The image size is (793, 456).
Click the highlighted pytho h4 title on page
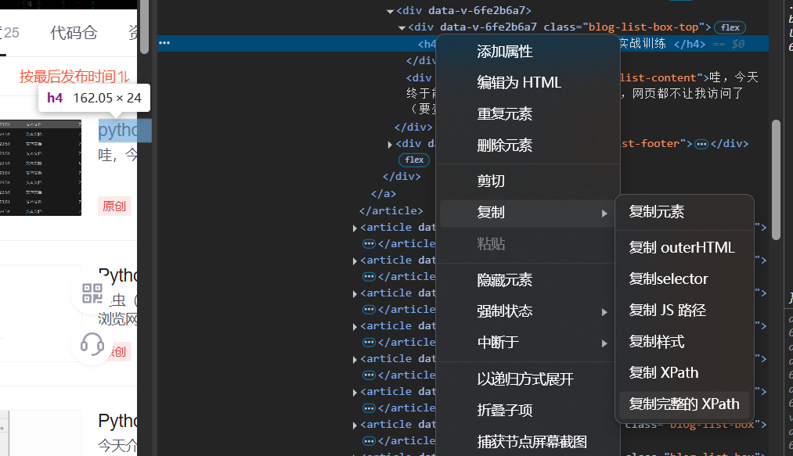(x=118, y=131)
